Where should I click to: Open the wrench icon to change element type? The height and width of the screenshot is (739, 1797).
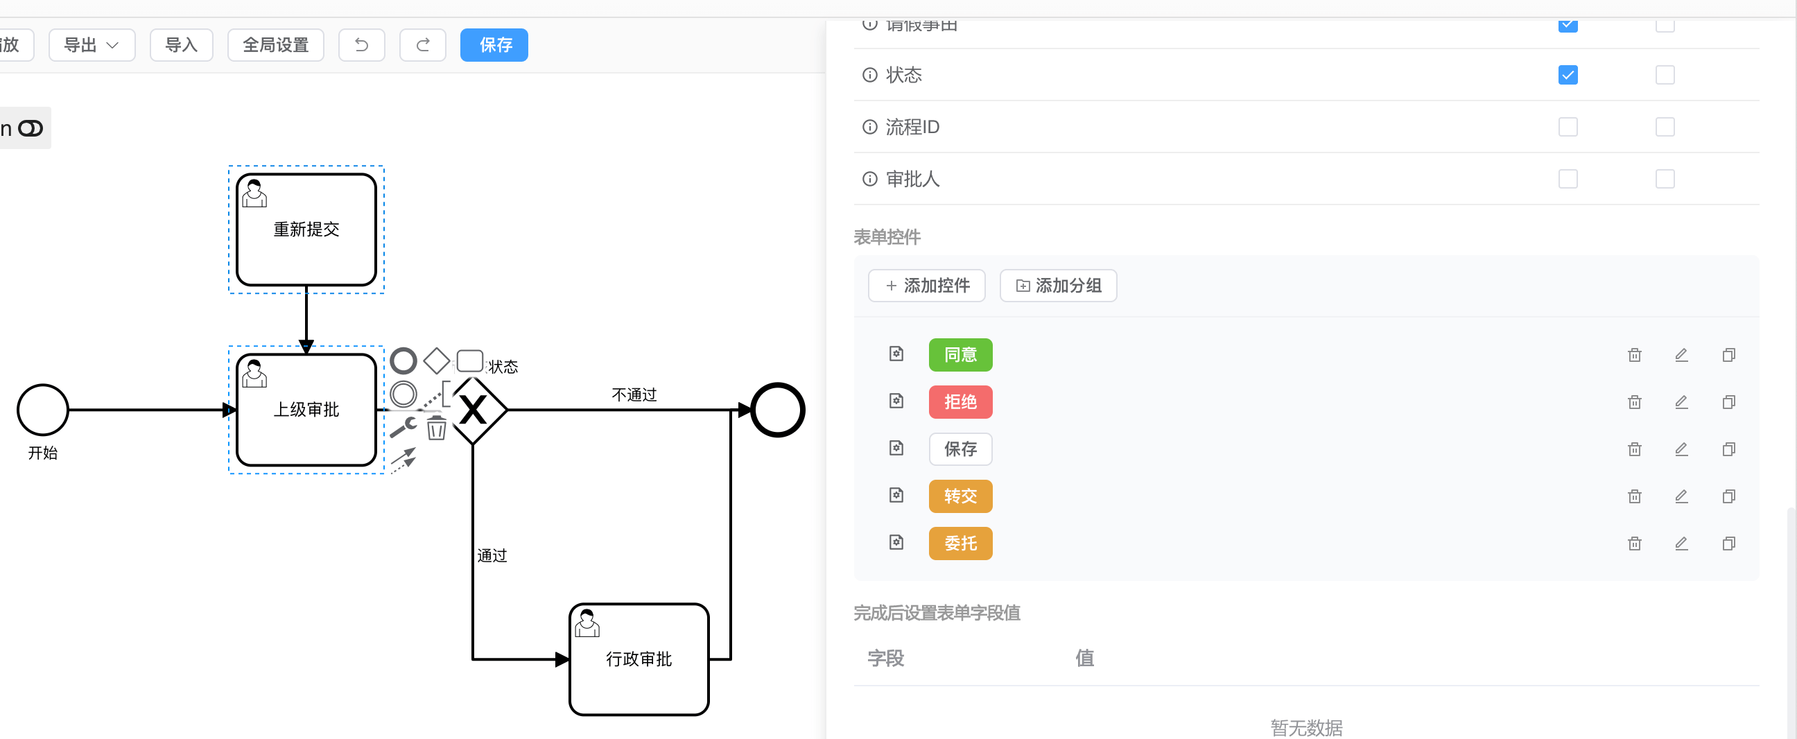coord(404,428)
